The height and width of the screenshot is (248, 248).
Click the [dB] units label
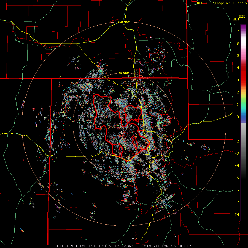(235, 19)
